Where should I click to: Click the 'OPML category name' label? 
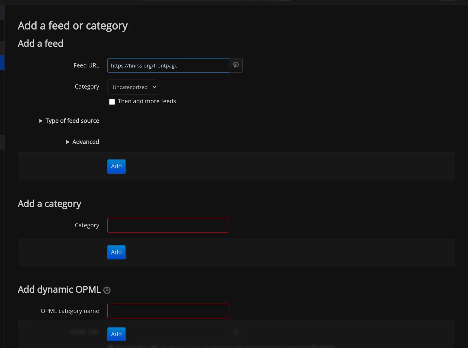pos(70,311)
